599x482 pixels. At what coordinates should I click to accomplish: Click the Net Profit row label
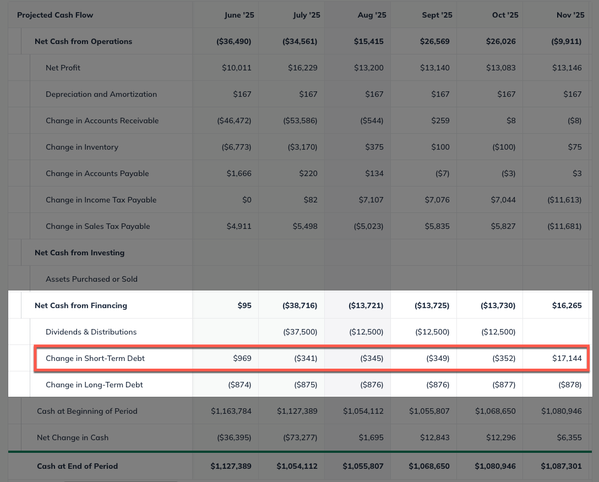click(63, 68)
